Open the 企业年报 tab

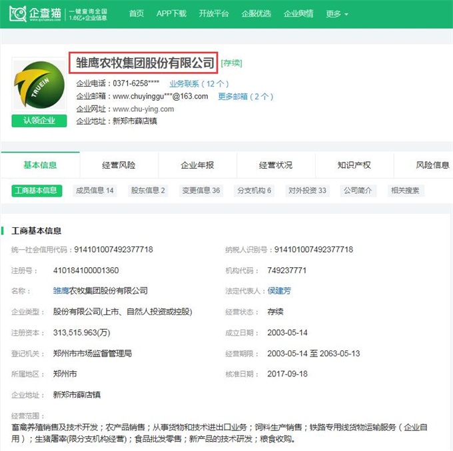[x=197, y=165]
